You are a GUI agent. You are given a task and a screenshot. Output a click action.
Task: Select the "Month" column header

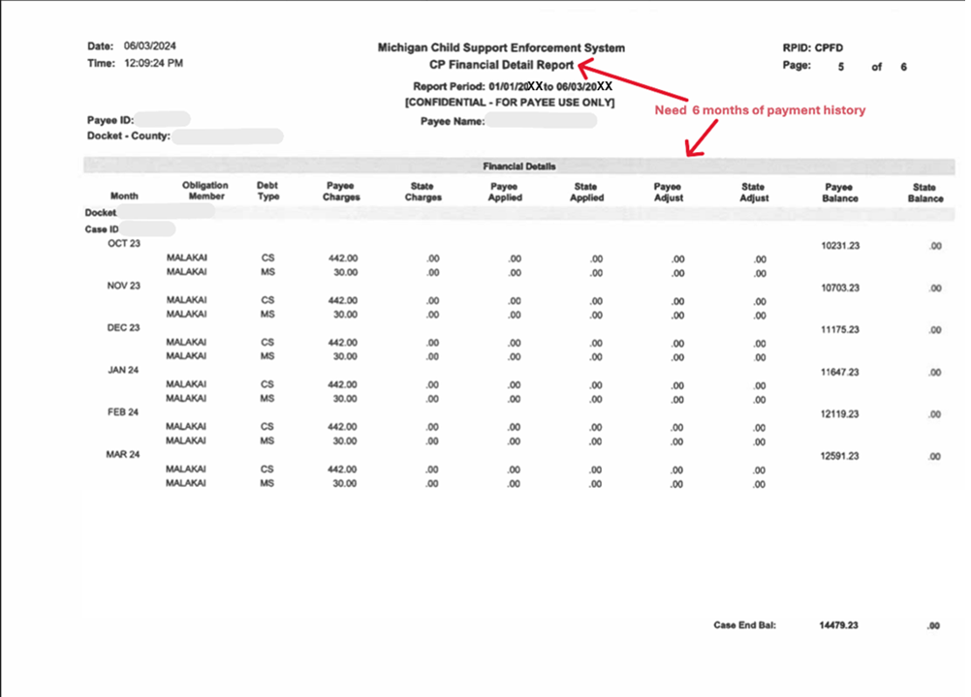[x=124, y=197]
